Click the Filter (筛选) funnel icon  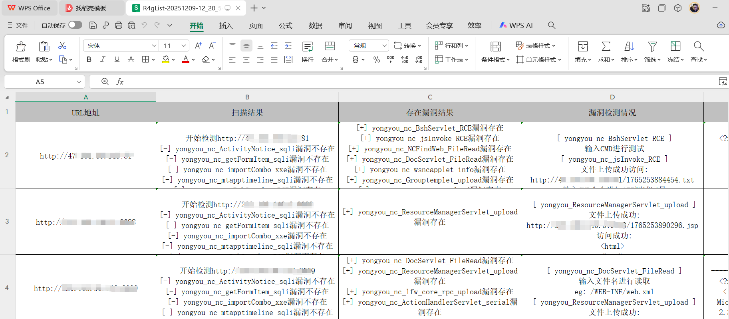pos(652,46)
